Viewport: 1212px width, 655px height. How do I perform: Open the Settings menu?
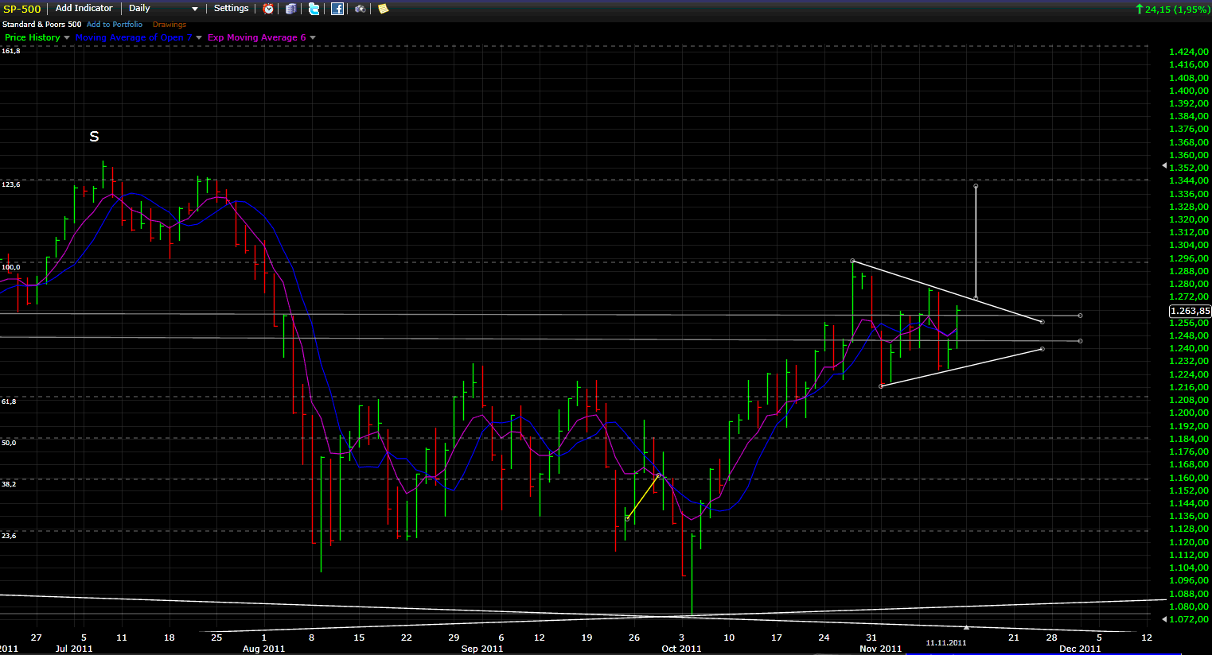pos(231,9)
